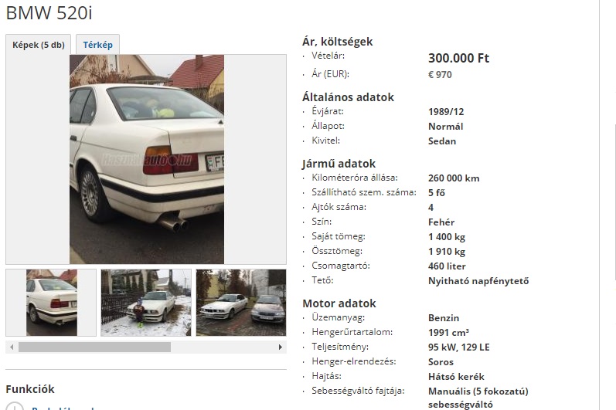Image resolution: width=616 pixels, height=410 pixels.
Task: Click the large white BMW rear photo
Action: 147,159
